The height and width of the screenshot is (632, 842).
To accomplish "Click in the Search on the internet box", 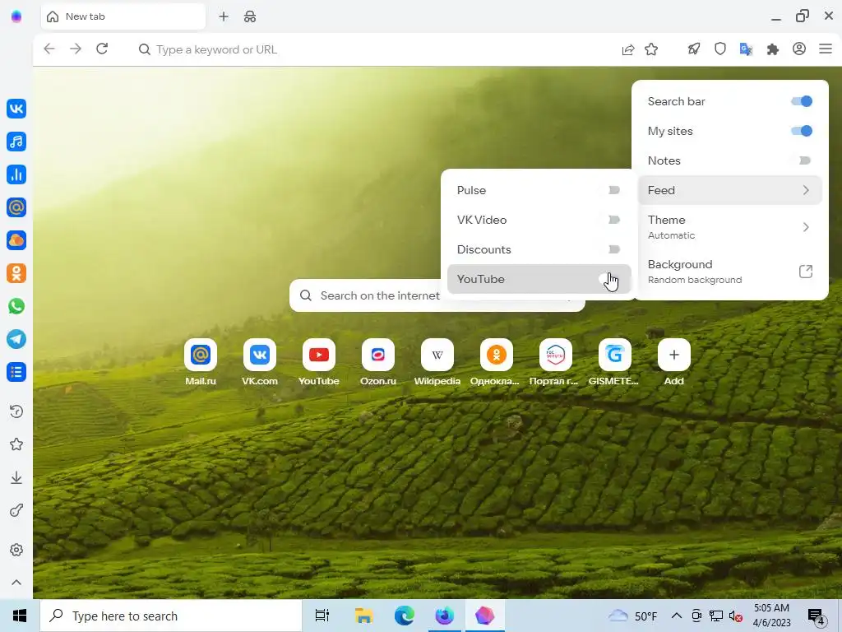I will tap(378, 295).
